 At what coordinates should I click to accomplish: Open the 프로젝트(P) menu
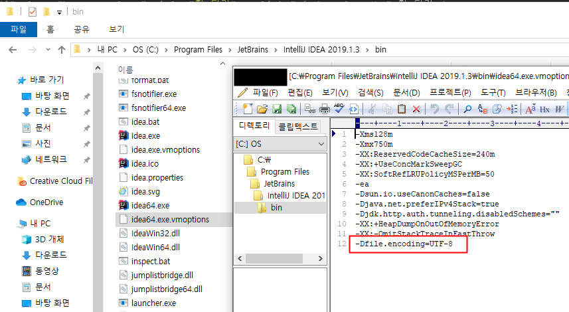coord(450,93)
